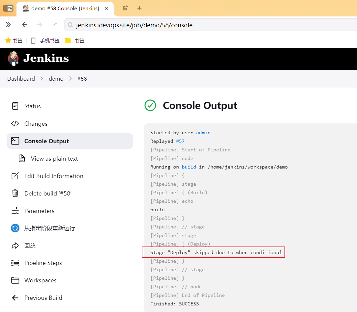
Task: Click the Parameters sliders icon
Action: coord(15,211)
